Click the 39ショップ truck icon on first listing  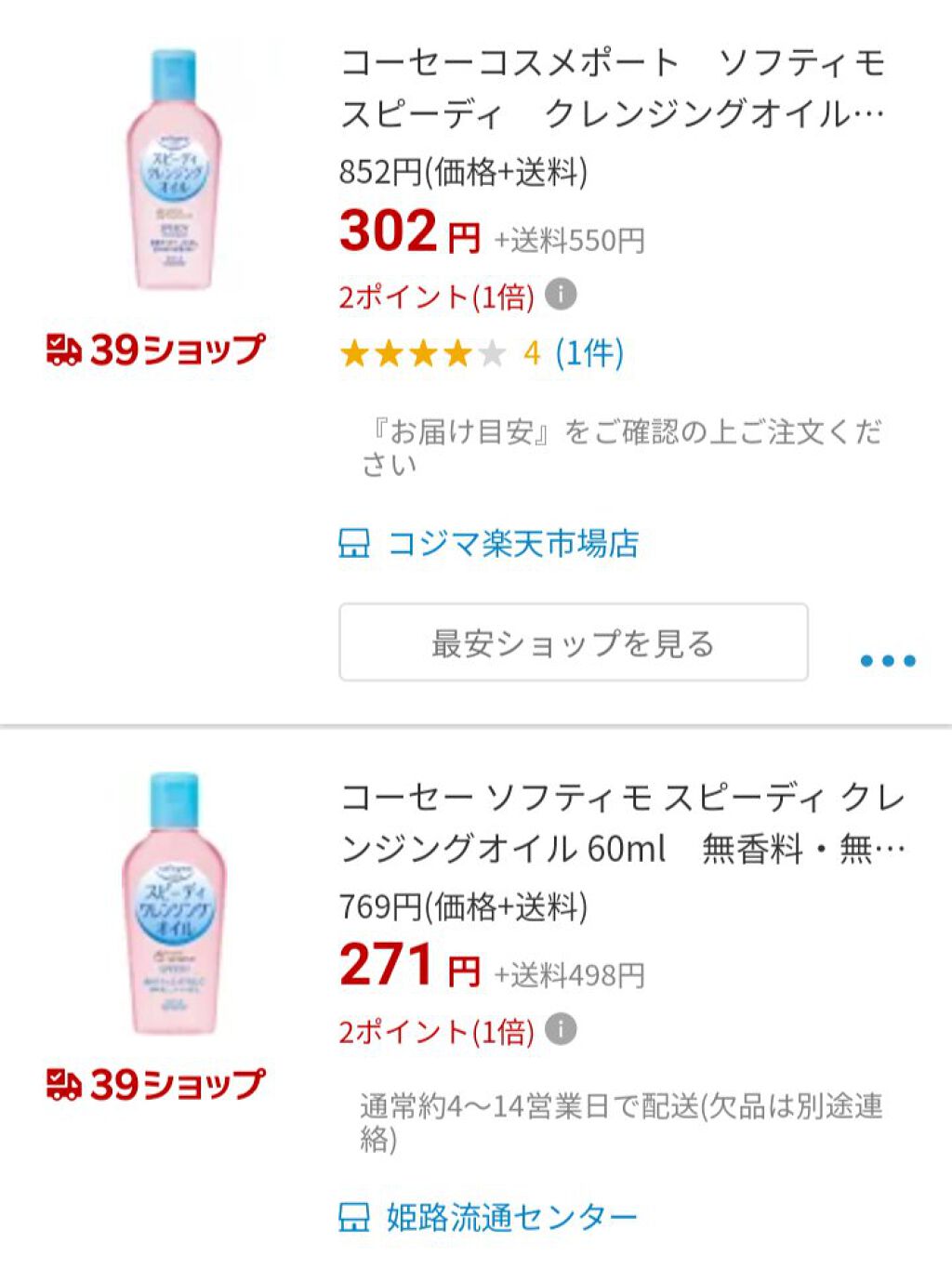63,350
